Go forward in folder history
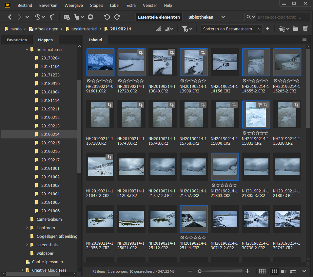Screen dimensions: 313x277 point(19,17)
